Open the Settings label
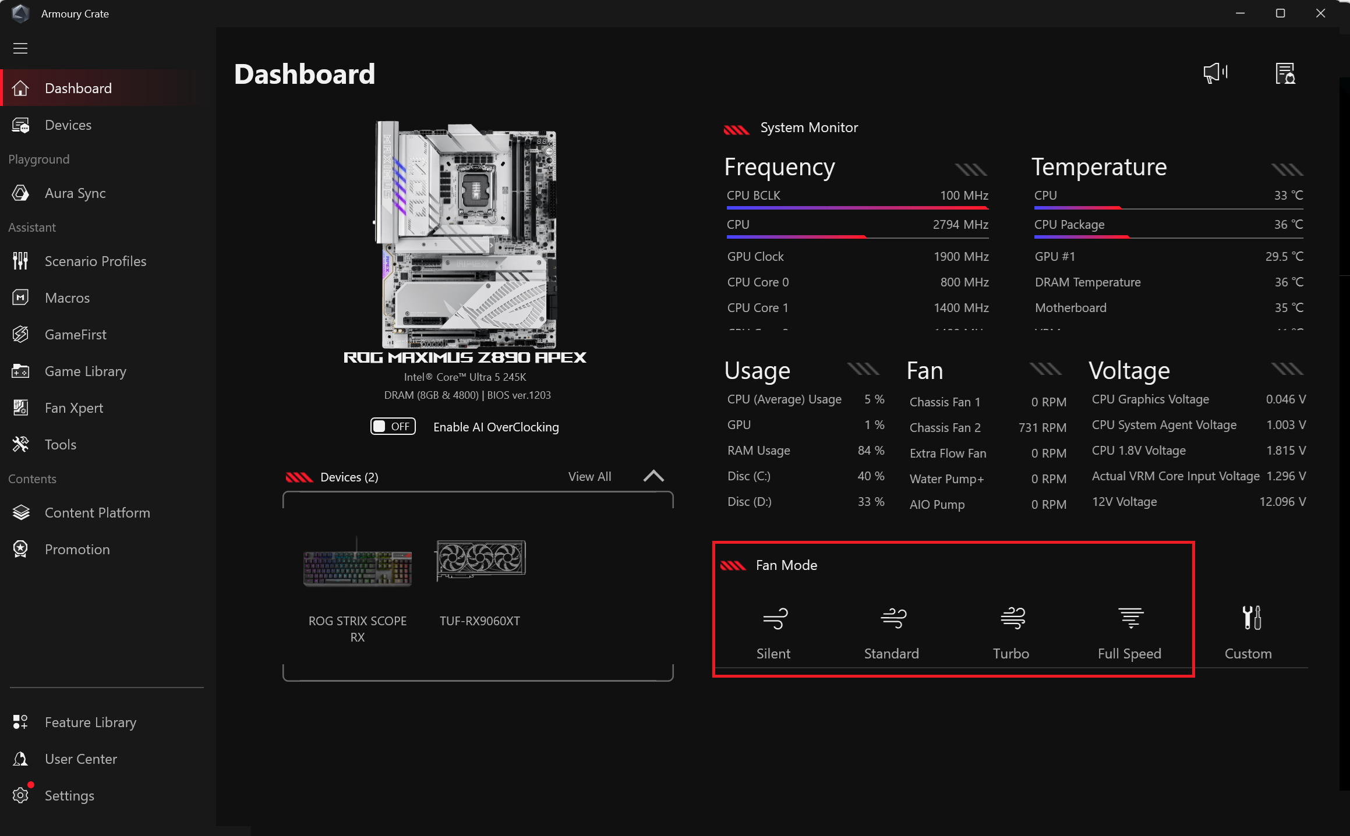 pyautogui.click(x=69, y=796)
